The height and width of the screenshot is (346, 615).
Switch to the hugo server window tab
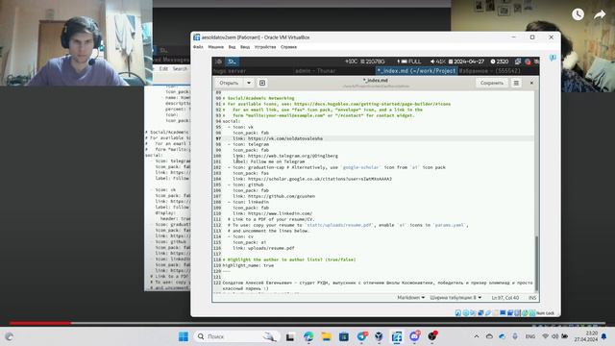230,71
